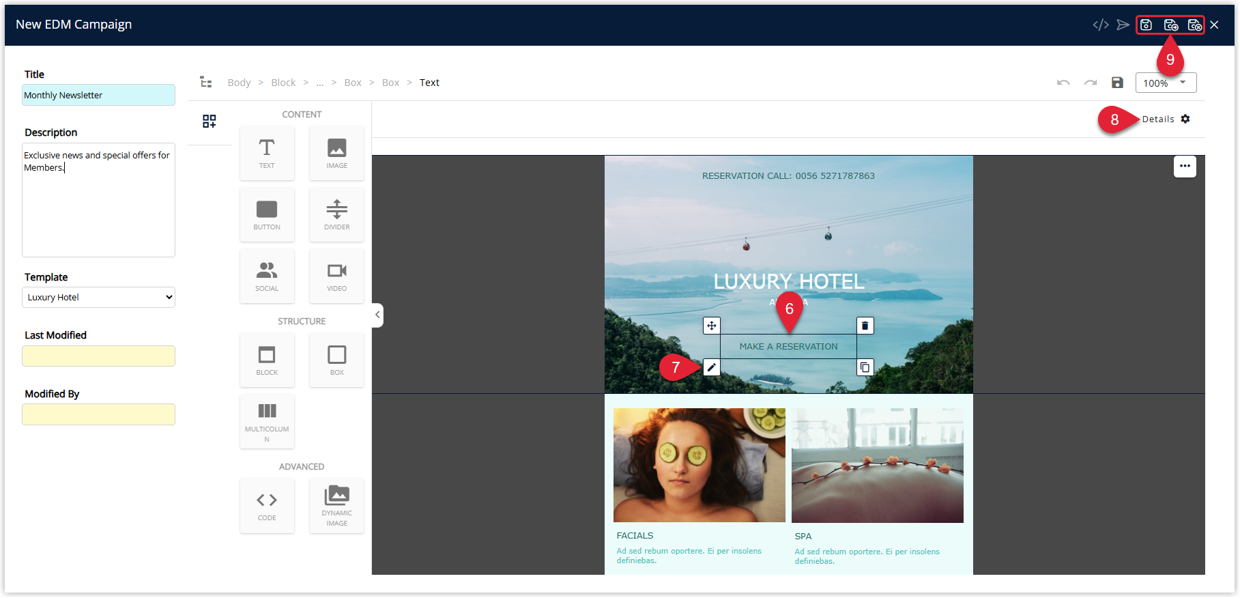Select the Code advanced element
The image size is (1240, 598).
[x=267, y=505]
